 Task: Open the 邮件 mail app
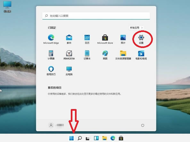pos(69,39)
